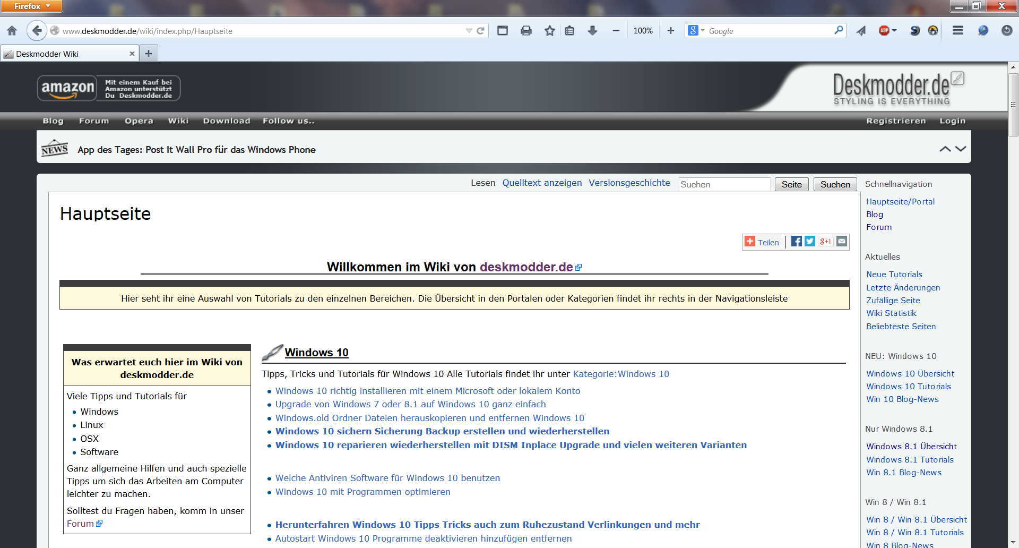This screenshot has width=1019, height=548.
Task: Open the orange Firefox menu button
Action: (x=31, y=6)
